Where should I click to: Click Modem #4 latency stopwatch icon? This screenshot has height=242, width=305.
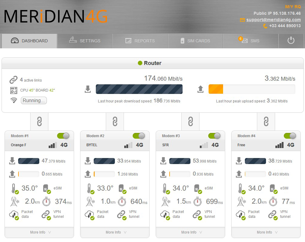[x=273, y=202]
